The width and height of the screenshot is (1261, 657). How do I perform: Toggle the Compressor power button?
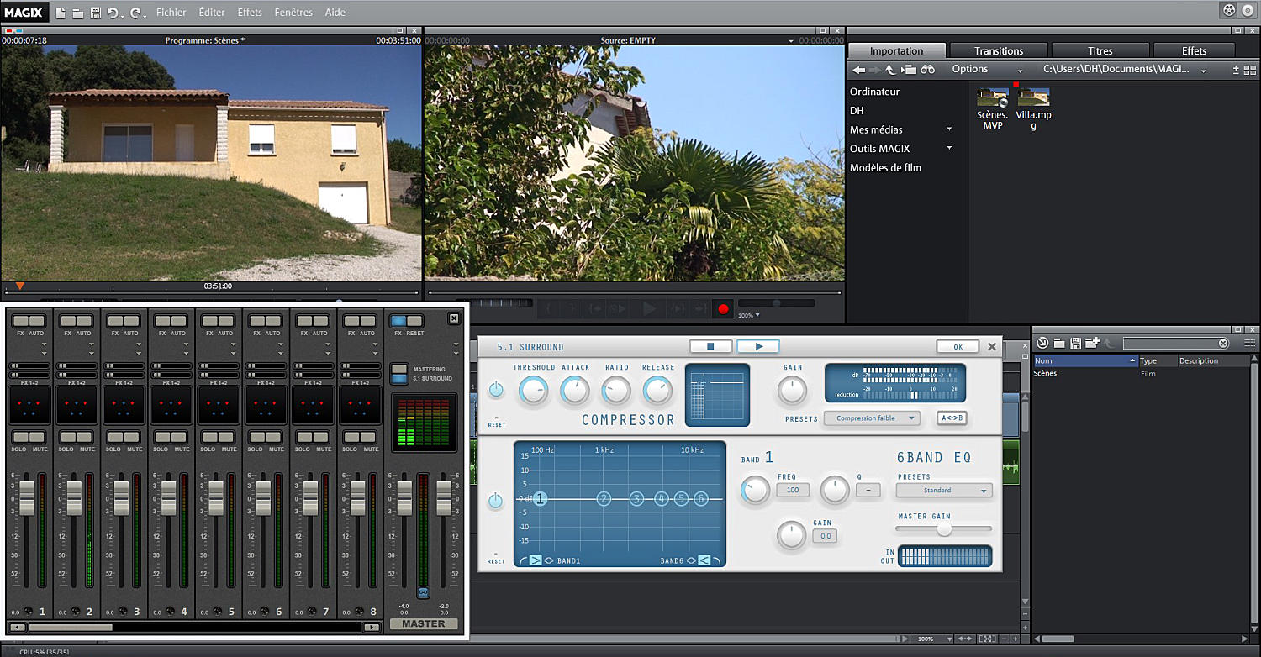click(496, 389)
